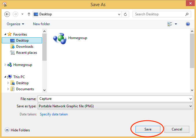Toggle Hide Folders pane
This screenshot has height=138, width=196.
[x=17, y=130]
